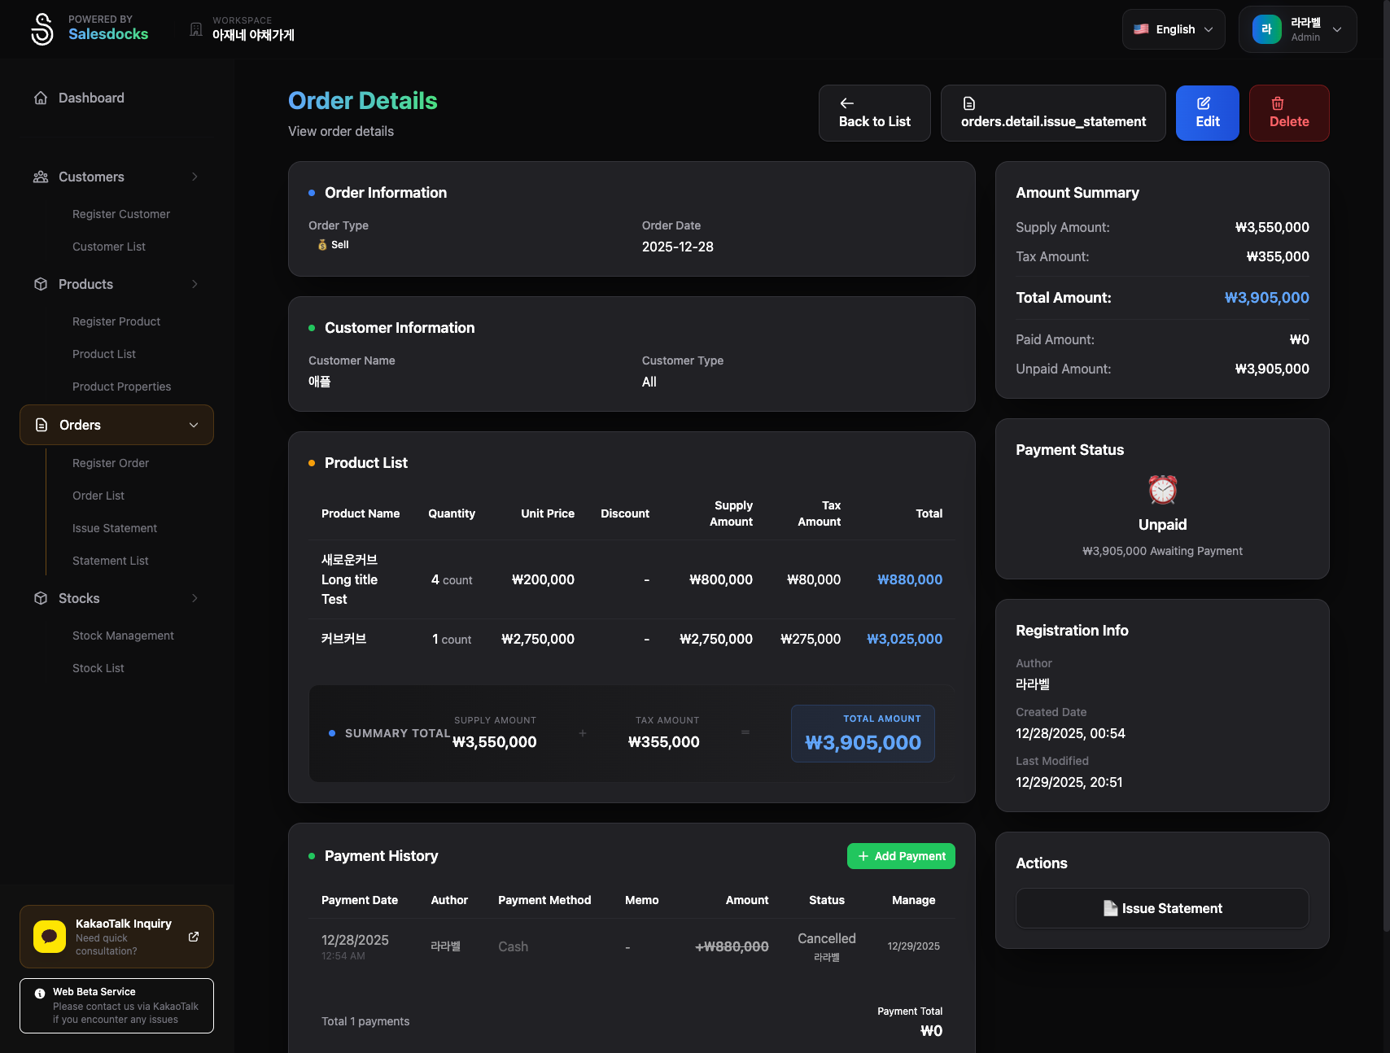Screen dimensions: 1390x1053
Task: Open the KakaoTalk Inquiry chat bubble icon
Action: [x=49, y=936]
